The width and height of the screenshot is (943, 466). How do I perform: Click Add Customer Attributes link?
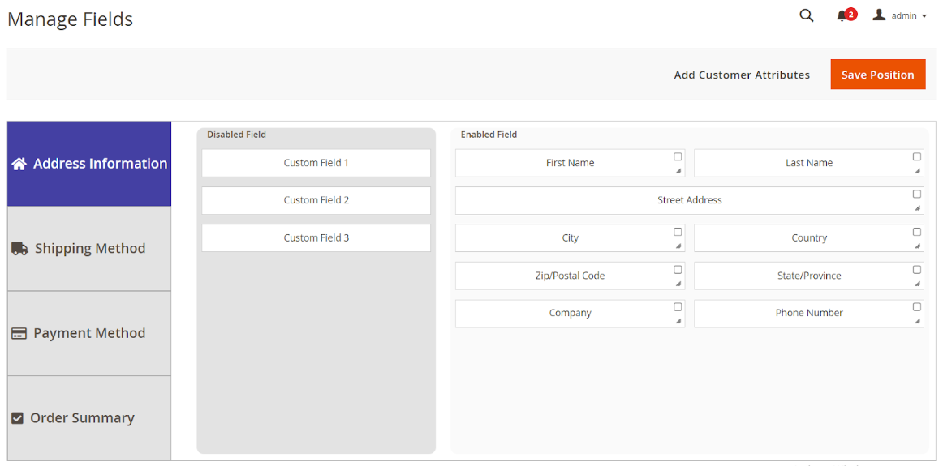[742, 75]
